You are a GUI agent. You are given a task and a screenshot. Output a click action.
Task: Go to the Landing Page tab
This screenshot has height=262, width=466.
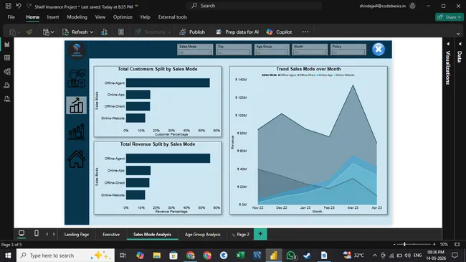pyautogui.click(x=77, y=234)
